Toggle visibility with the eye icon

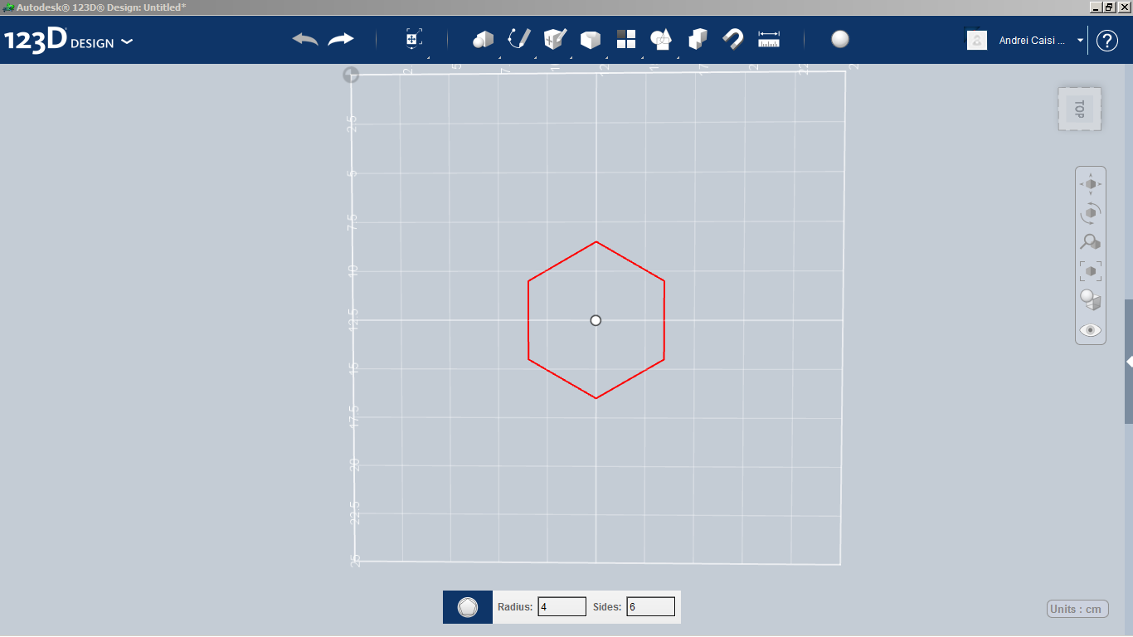point(1091,329)
